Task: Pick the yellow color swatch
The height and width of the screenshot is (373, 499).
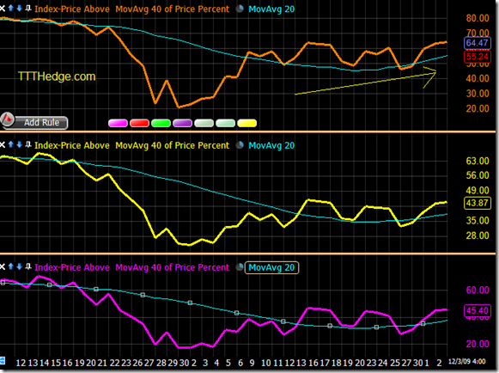Action: tap(247, 123)
